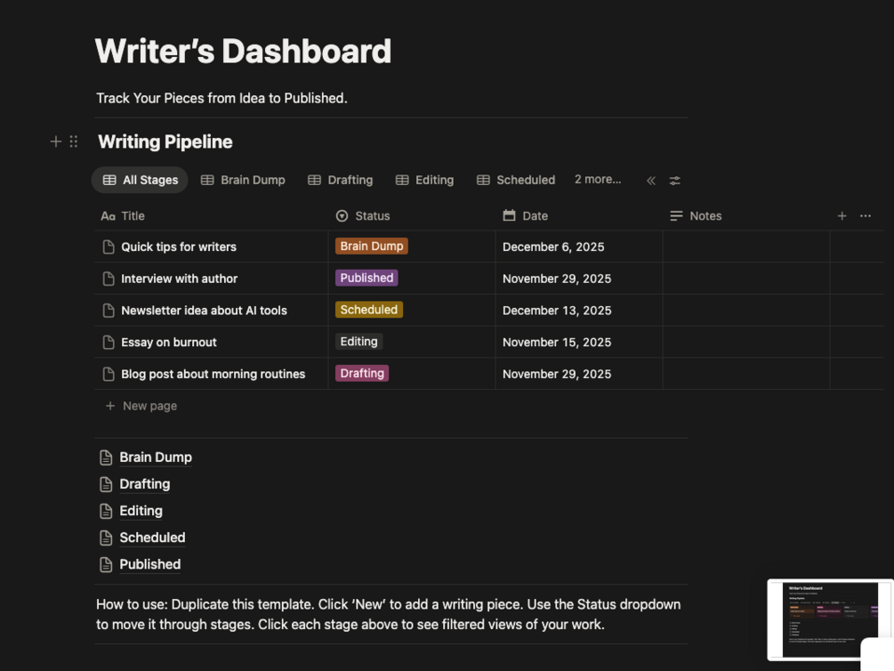894x671 pixels.
Task: Click Notes cell for Essay on burnout
Action: (745, 343)
